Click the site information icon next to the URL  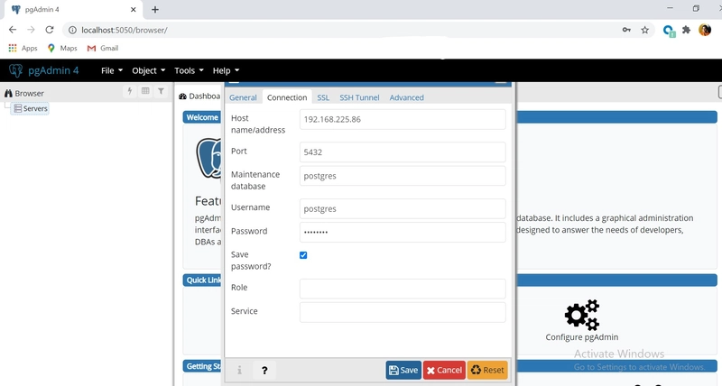click(x=72, y=30)
